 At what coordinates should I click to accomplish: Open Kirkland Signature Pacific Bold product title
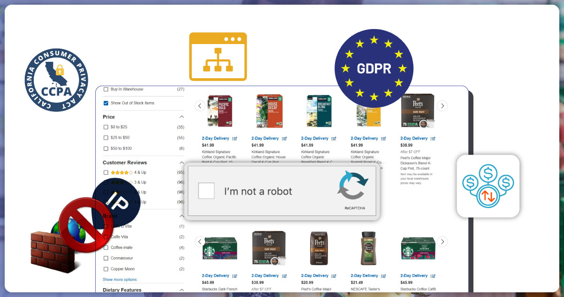(x=219, y=156)
